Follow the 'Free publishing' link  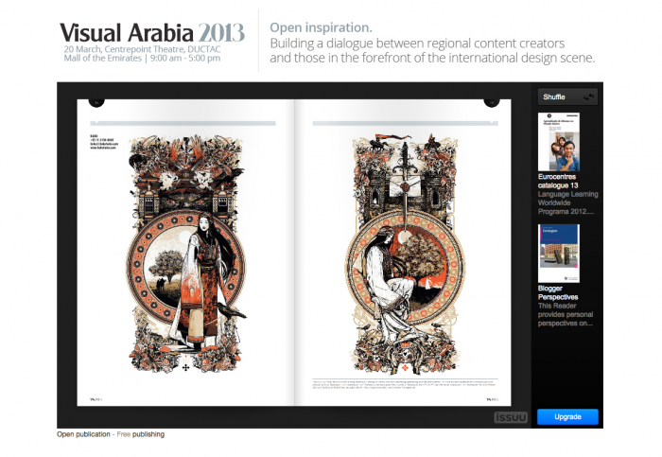[140, 434]
